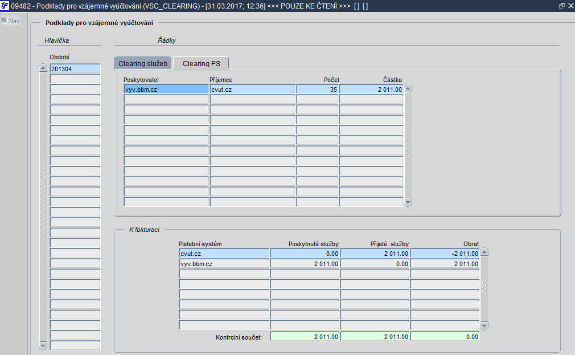Select Platební systém cell cvut.cz
Viewport: 575px width, 355px height.
pyautogui.click(x=224, y=254)
